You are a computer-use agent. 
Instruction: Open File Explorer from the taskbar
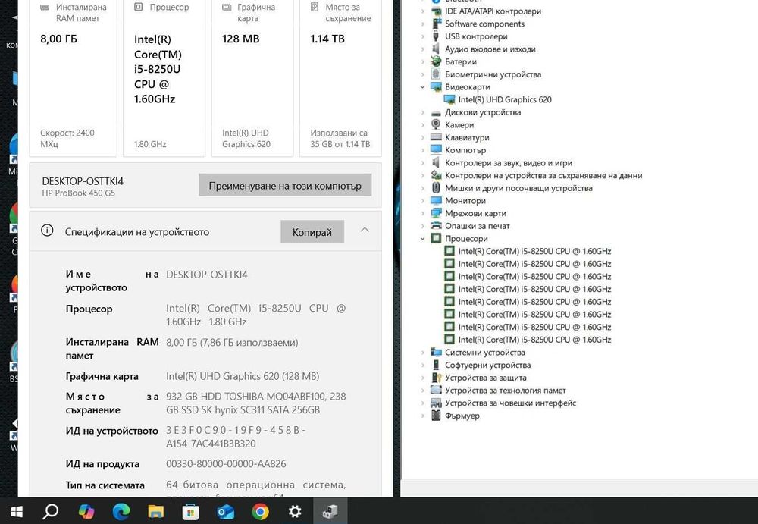click(x=155, y=511)
